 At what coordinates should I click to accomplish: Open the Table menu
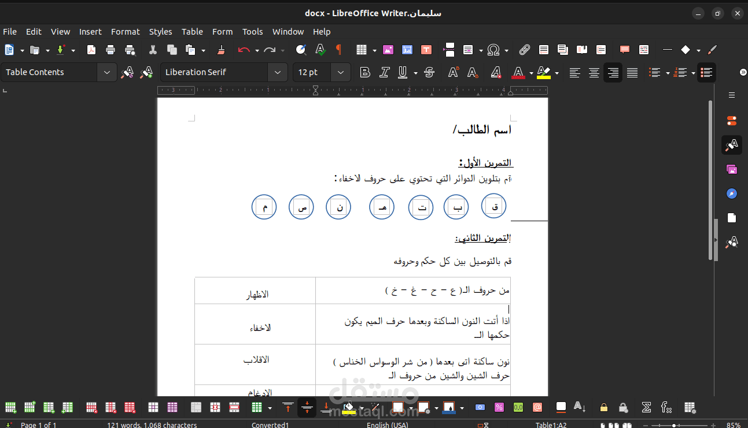[192, 32]
